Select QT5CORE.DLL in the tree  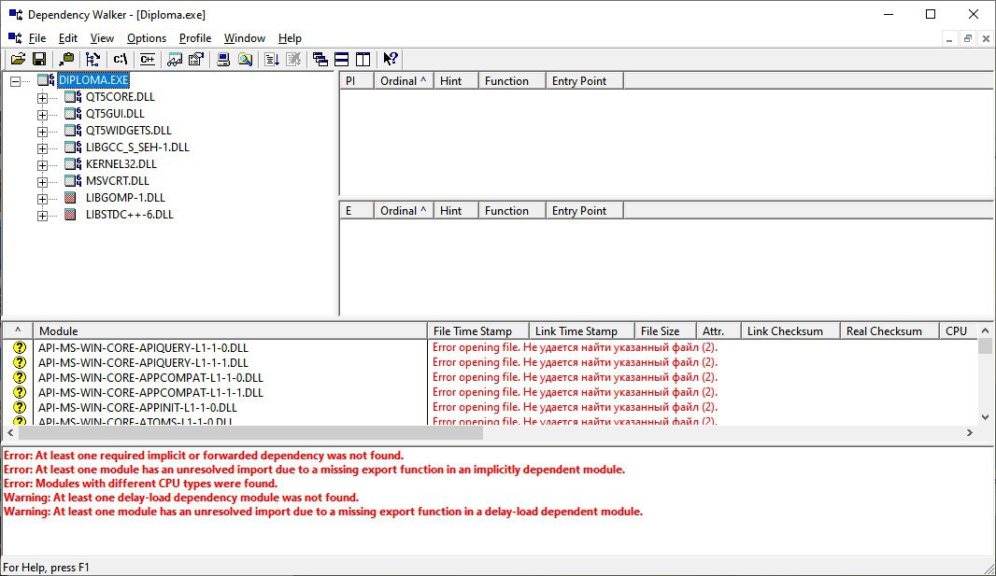click(x=120, y=96)
